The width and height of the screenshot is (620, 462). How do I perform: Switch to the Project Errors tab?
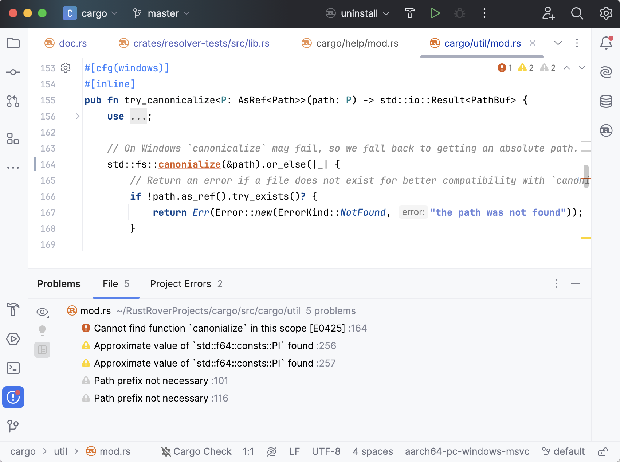coord(186,284)
